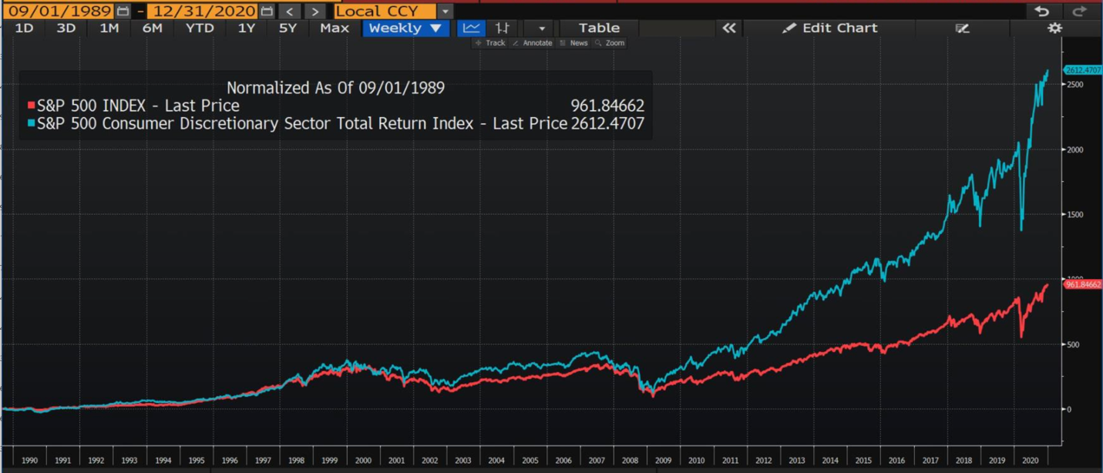
Task: Click the 2000 x-axis year label
Action: click(363, 461)
